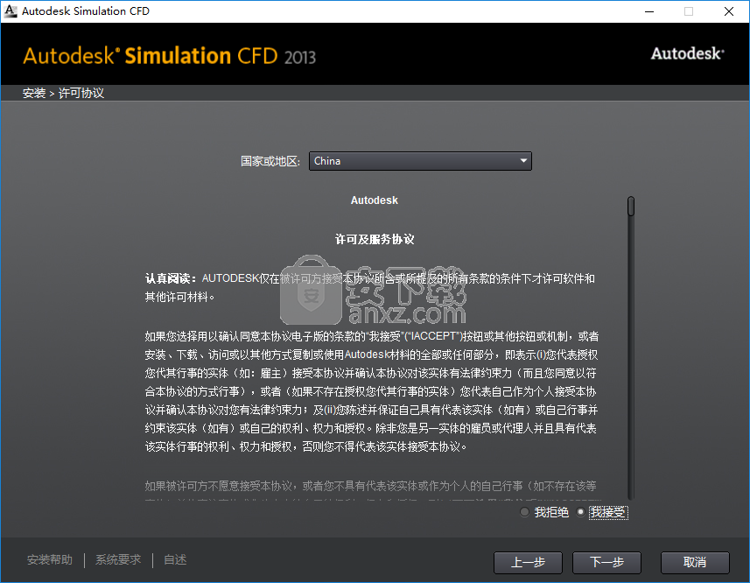750x583 pixels.
Task: Click the 许可及服务协议 agreement heading
Action: click(375, 239)
